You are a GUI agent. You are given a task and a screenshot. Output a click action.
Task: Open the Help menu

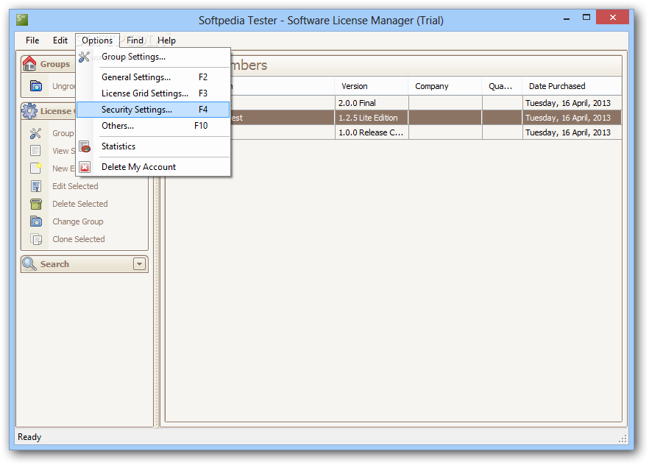166,40
